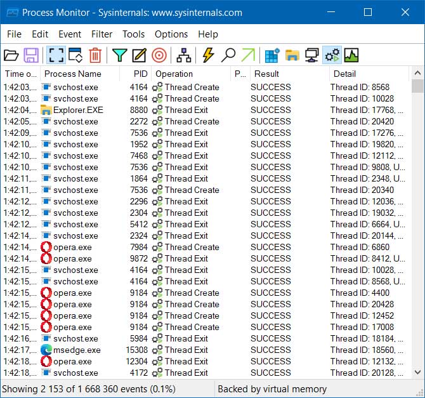Viewport: 425px width, 398px height.
Task: Click the vertical scrollbar thumb
Action: click(x=417, y=86)
